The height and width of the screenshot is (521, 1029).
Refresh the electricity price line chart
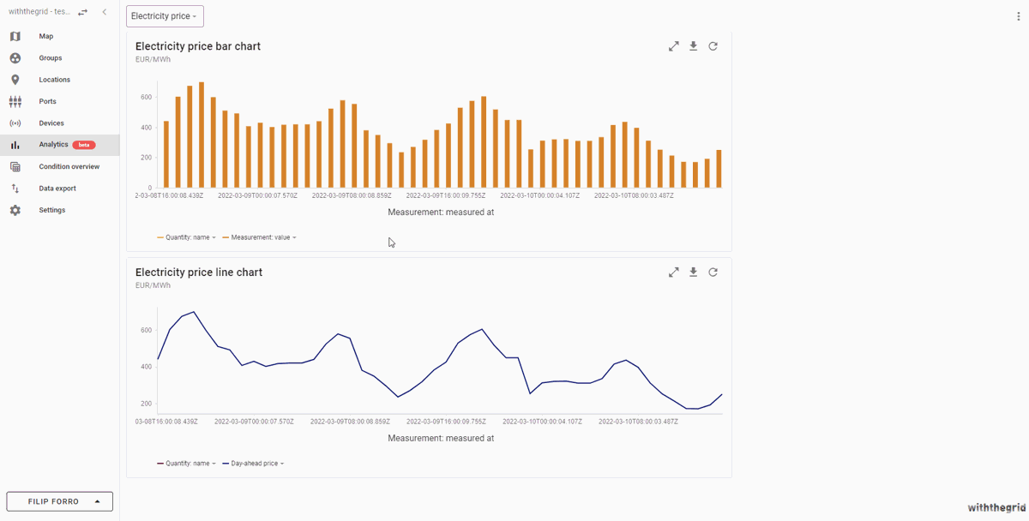point(713,272)
